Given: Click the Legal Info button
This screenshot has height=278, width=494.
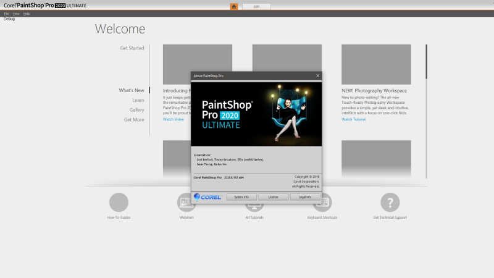Looking at the screenshot, I should (x=304, y=197).
